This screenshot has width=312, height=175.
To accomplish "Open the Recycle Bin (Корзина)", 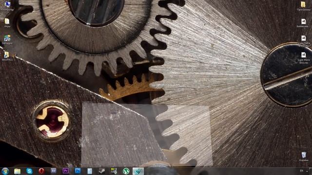I will pos(304,157).
